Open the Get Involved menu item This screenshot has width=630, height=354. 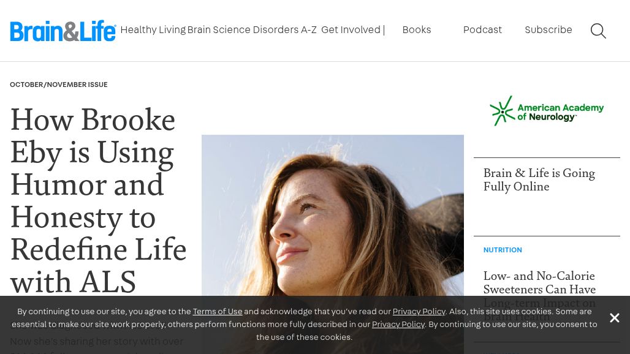[x=351, y=30]
